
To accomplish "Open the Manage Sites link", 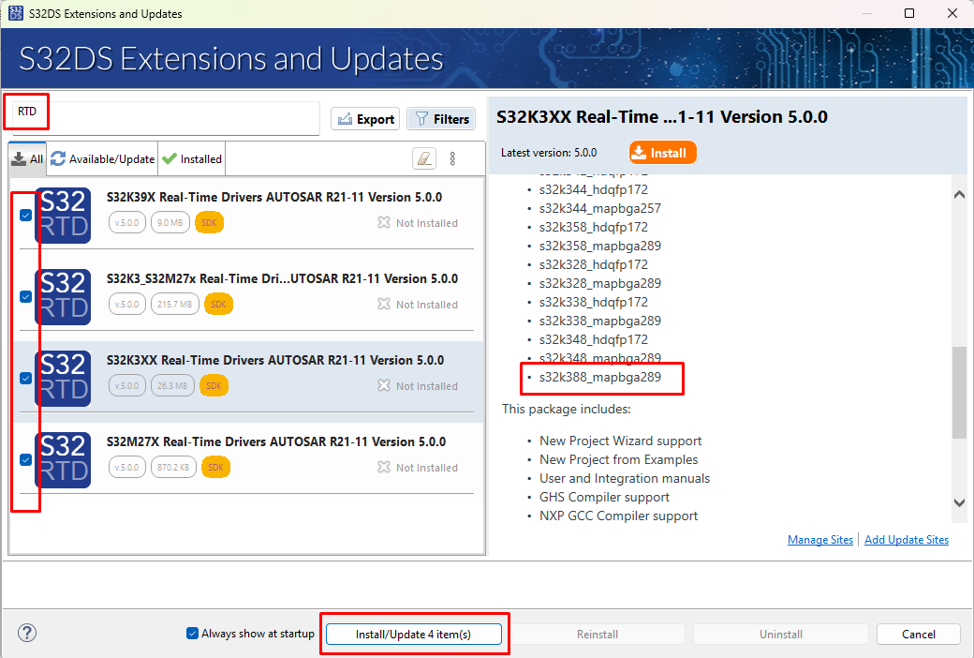I will click(x=820, y=540).
